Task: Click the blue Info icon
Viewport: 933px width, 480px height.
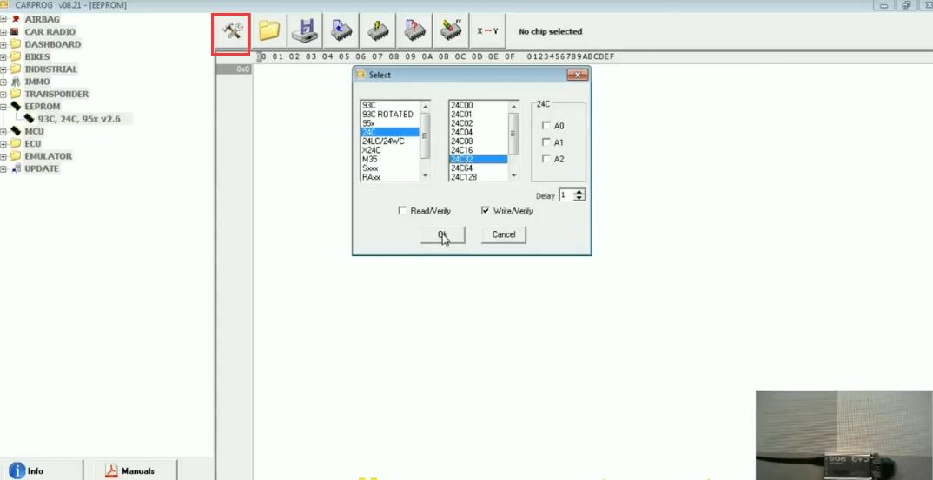Action: tap(17, 470)
